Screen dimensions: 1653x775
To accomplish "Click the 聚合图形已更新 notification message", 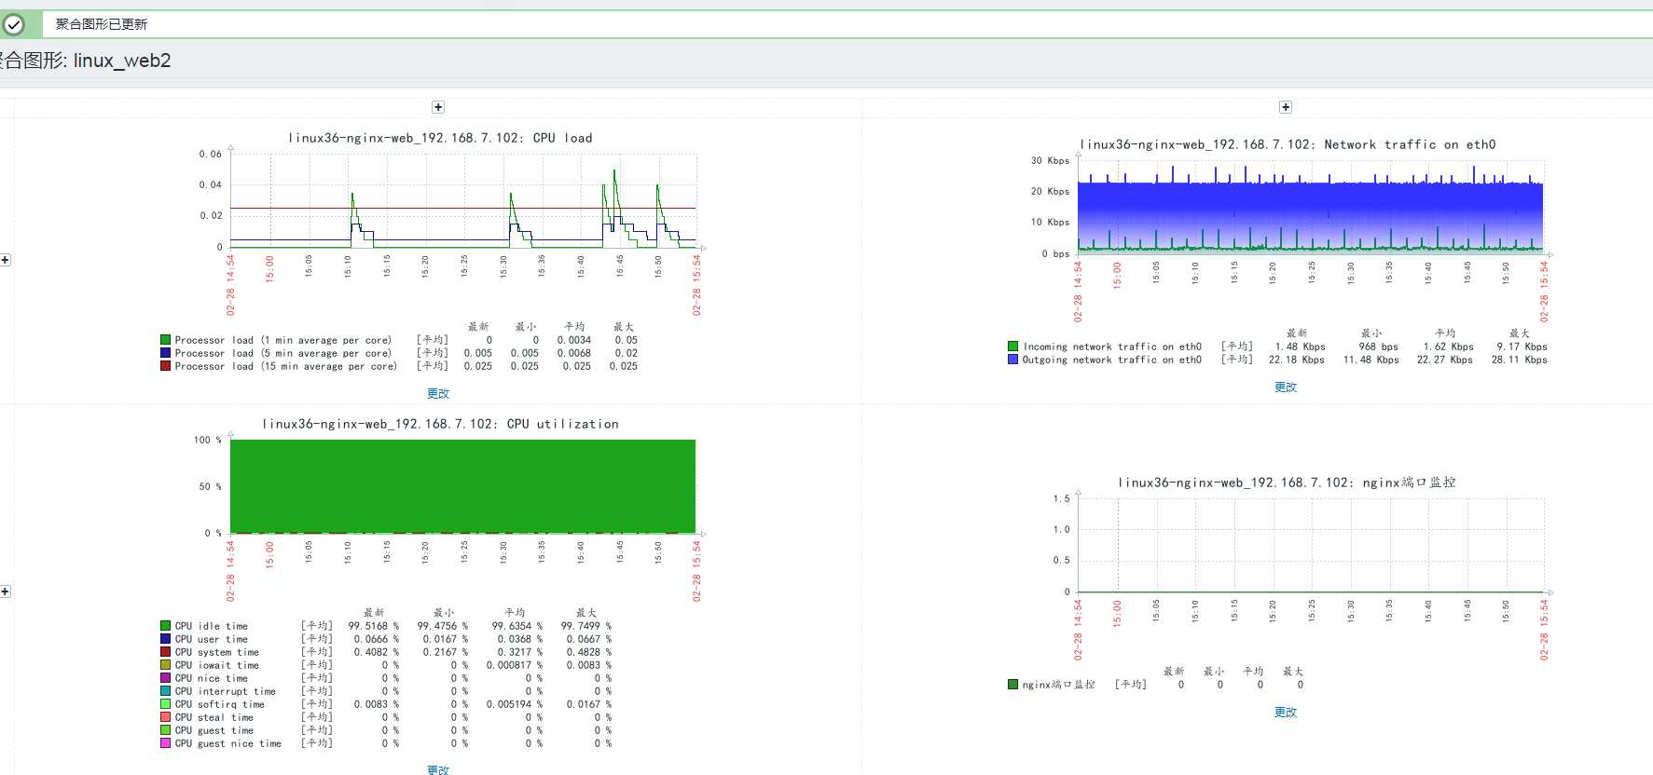I will tap(101, 24).
